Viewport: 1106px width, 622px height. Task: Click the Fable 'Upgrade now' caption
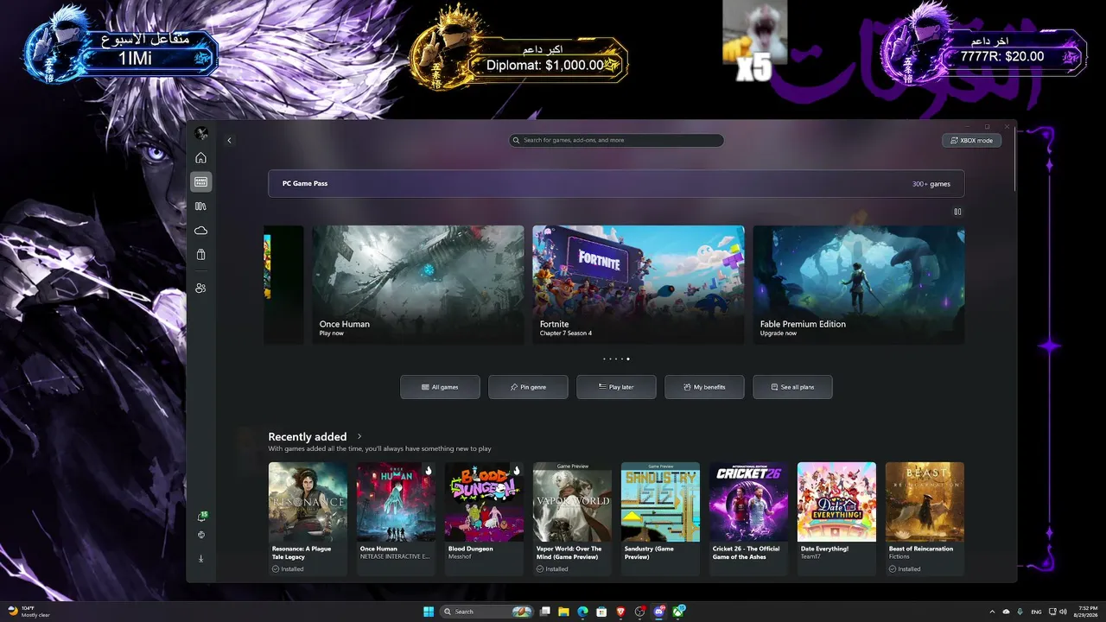click(x=779, y=333)
